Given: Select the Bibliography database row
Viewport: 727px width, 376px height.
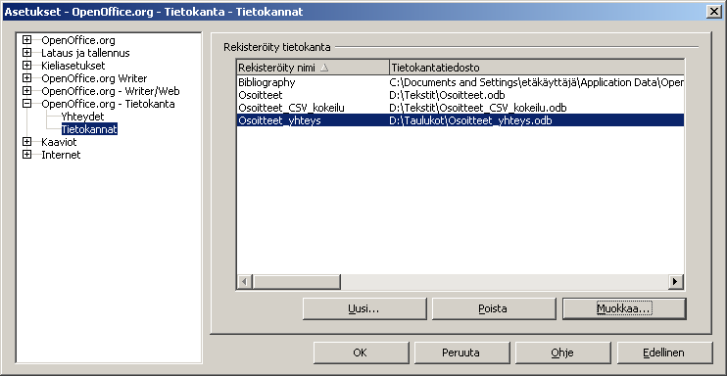Looking at the screenshot, I should click(460, 82).
